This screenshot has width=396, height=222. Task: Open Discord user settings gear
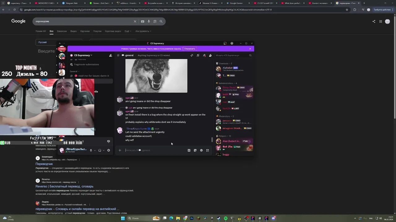(108, 150)
